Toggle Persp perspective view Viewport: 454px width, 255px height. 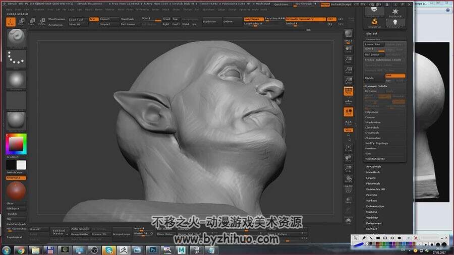pyautogui.click(x=348, y=91)
